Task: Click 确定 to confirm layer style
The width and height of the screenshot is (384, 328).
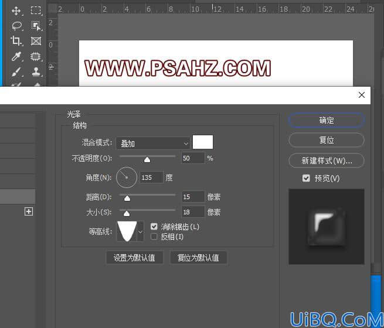Action: coord(327,120)
